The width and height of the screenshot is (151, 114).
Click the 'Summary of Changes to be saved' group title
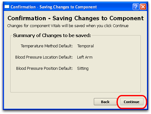[52, 36]
